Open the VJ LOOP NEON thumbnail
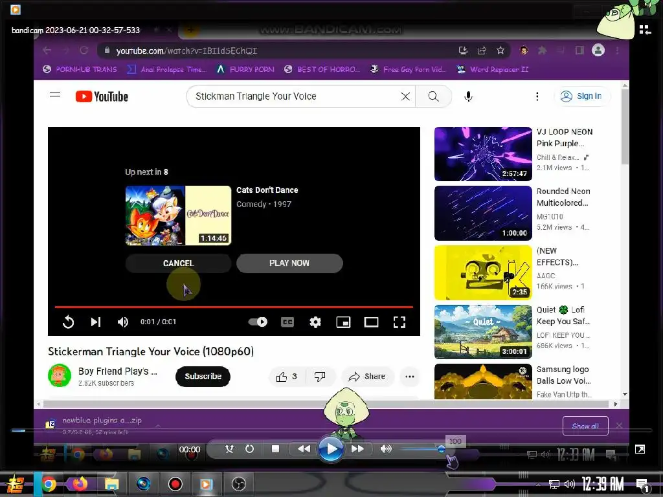 click(x=483, y=154)
